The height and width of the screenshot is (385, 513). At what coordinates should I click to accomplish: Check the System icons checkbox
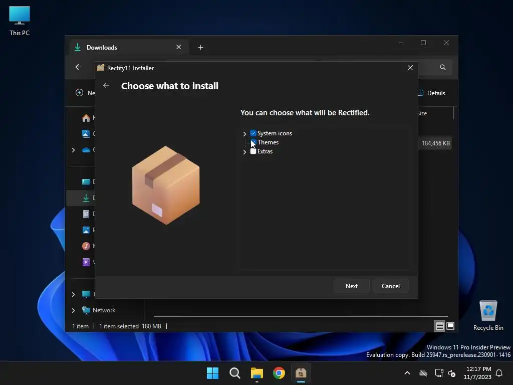(253, 133)
